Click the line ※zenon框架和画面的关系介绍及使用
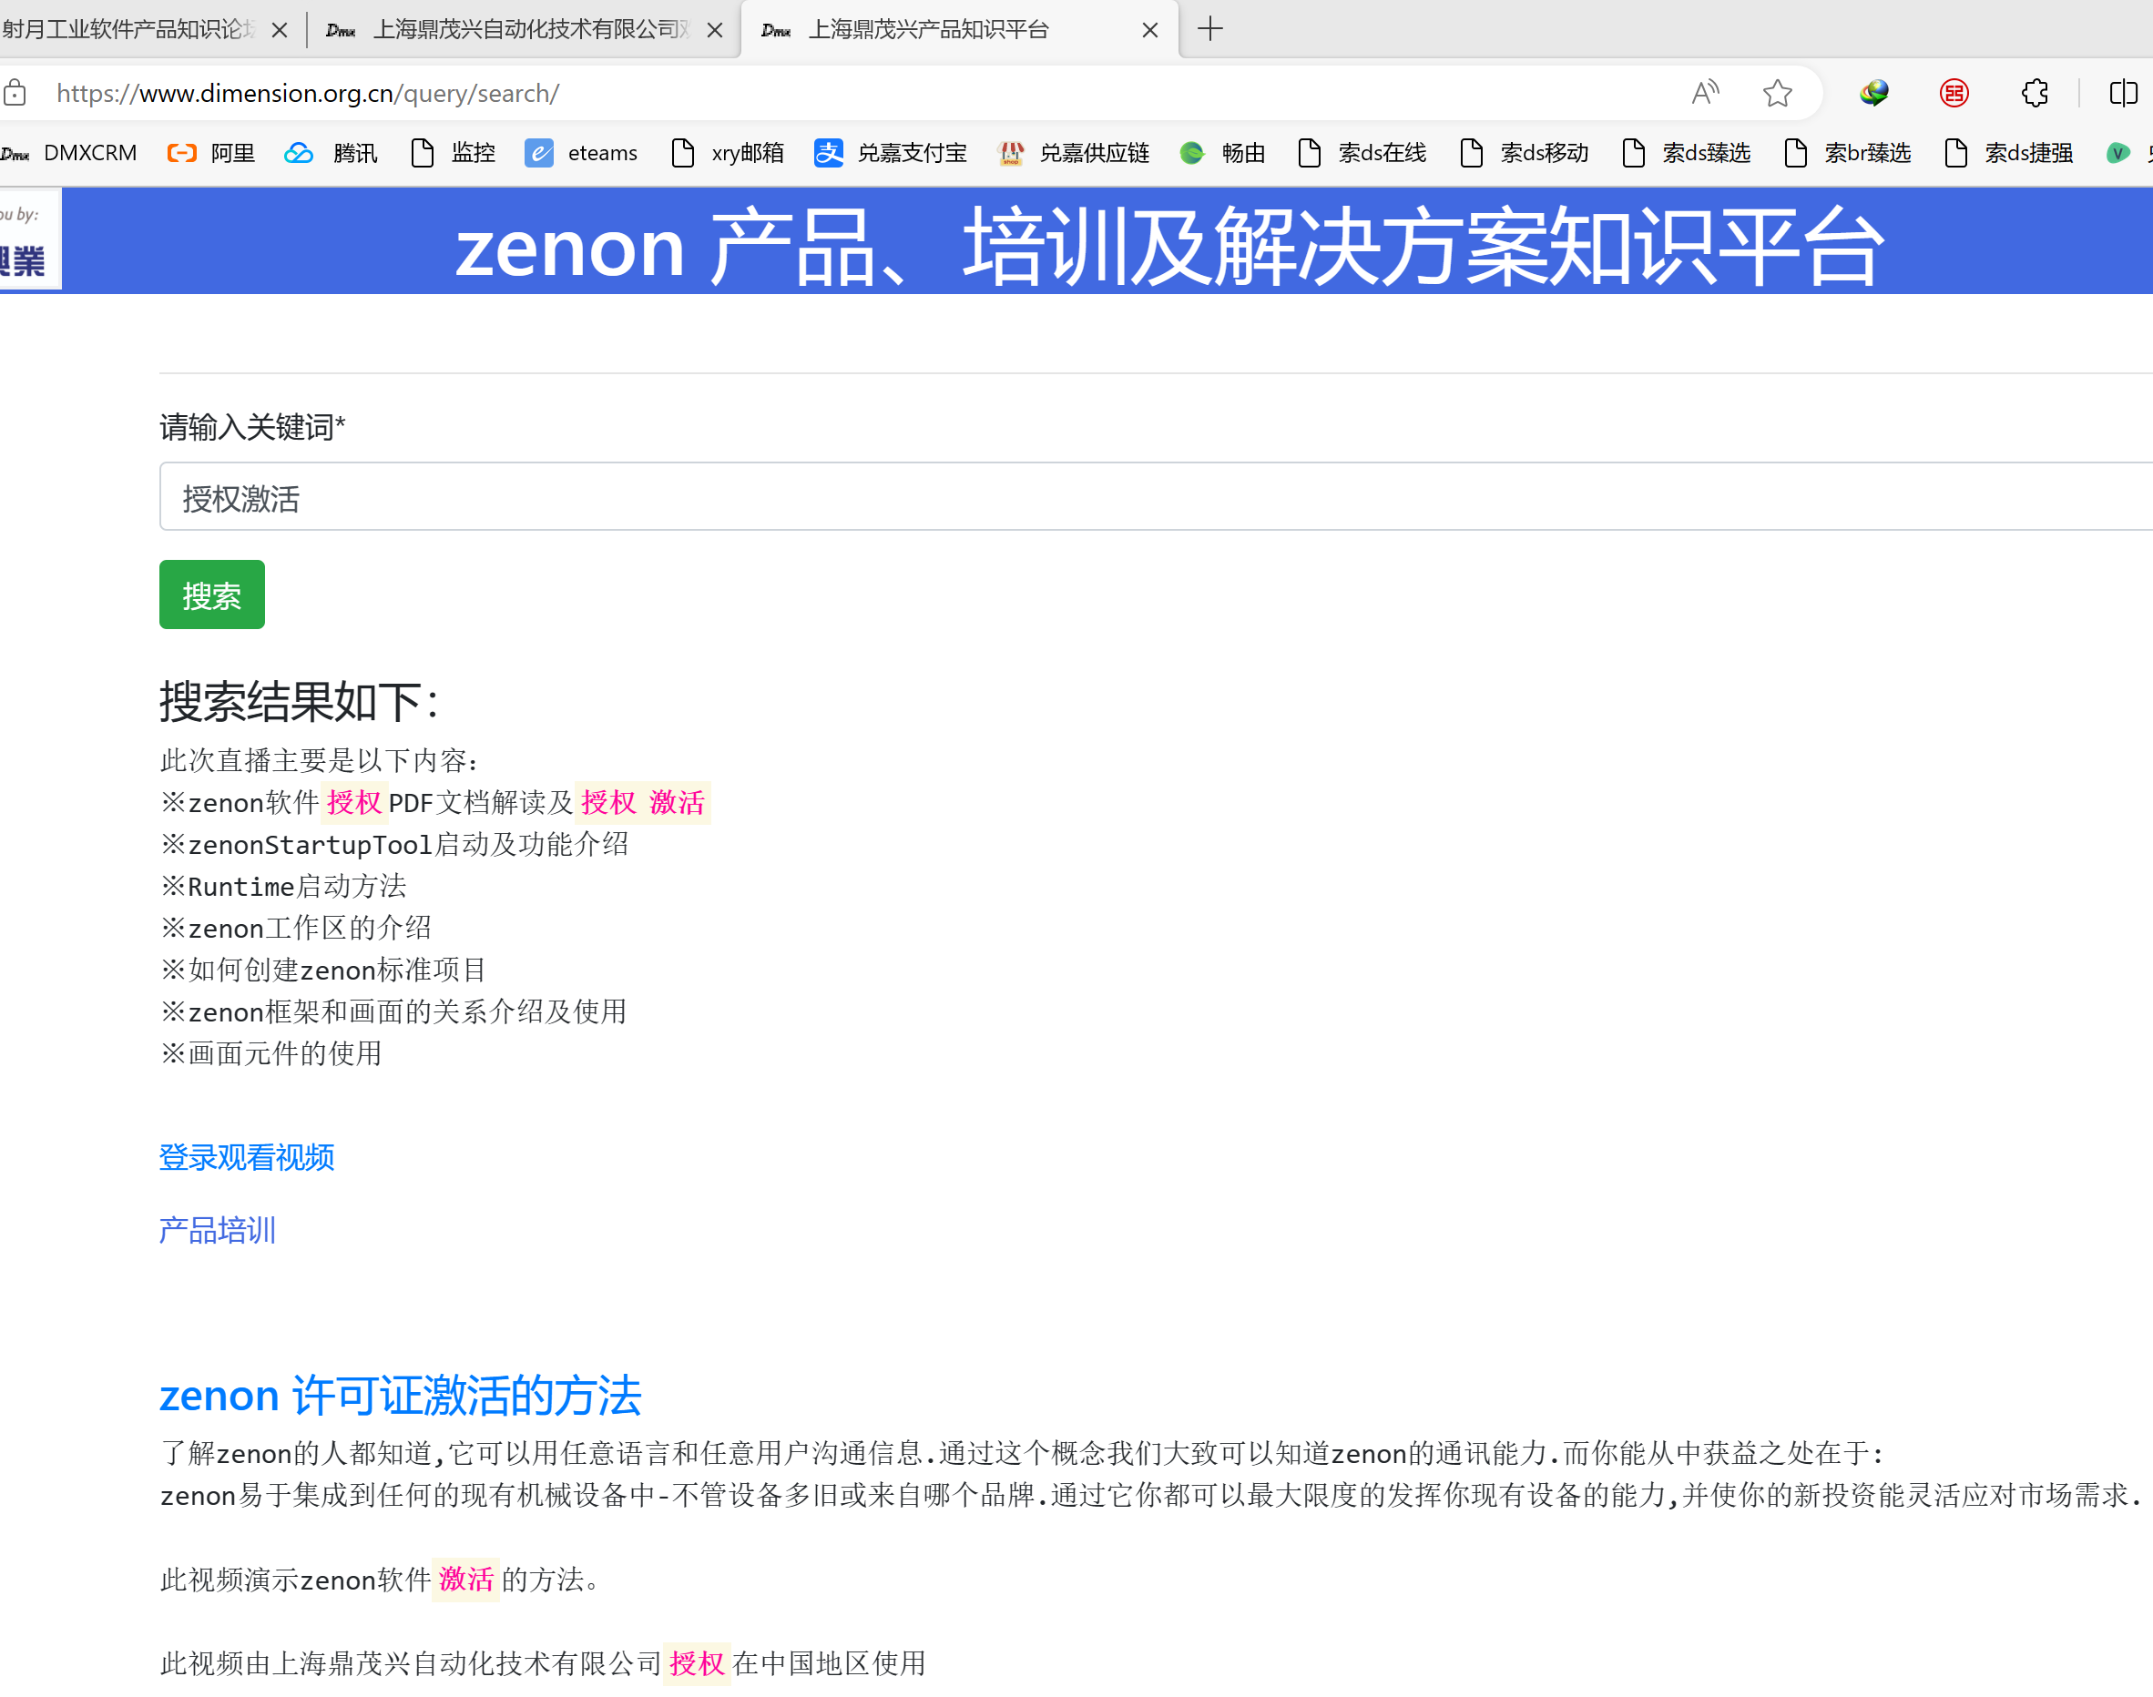The width and height of the screenshot is (2153, 1697). click(393, 1011)
